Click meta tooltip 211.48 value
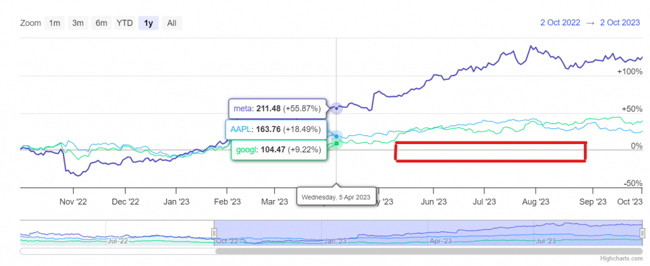 click(269, 109)
